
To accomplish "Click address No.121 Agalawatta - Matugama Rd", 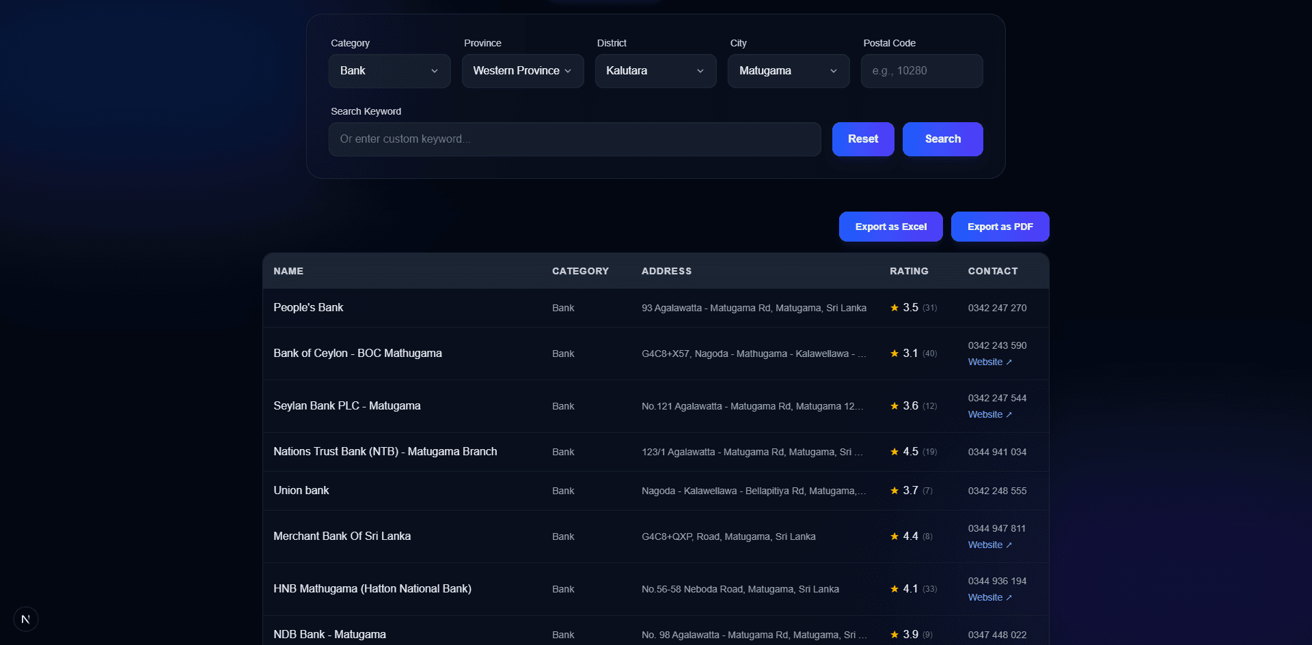I will (x=752, y=406).
